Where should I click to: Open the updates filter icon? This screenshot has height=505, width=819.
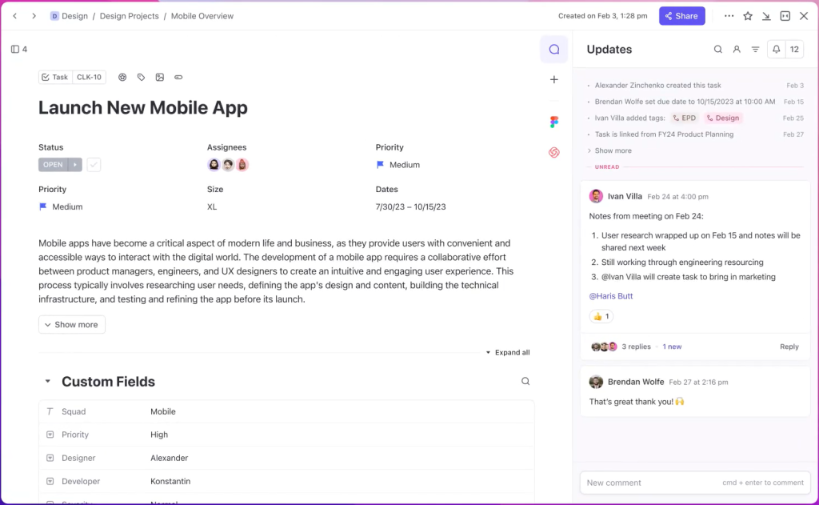755,49
